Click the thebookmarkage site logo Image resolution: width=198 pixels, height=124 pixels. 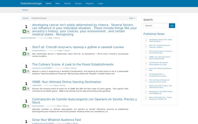tap(31, 3)
